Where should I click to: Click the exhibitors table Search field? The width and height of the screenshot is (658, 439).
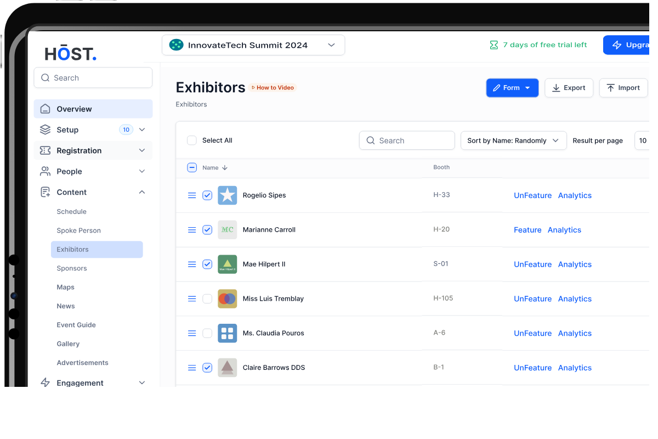407,140
